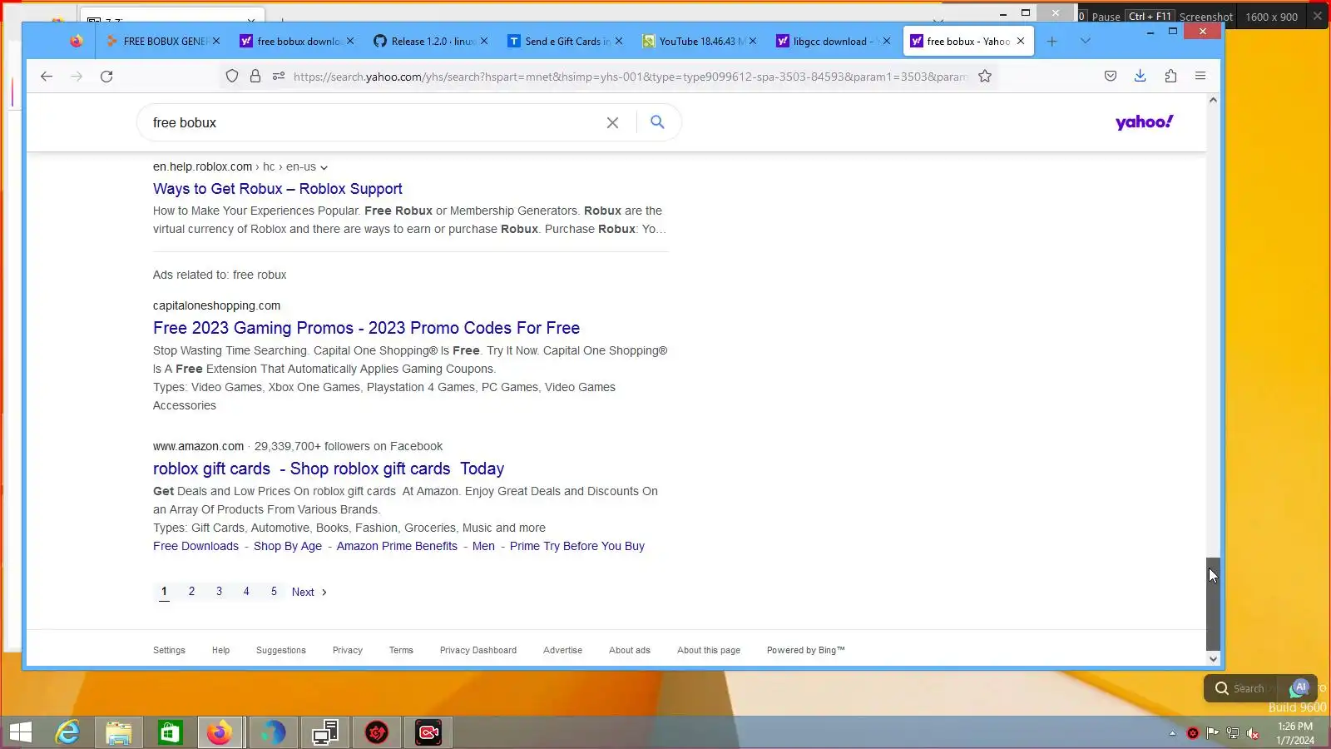Click the page scrollbar up arrow
The width and height of the screenshot is (1331, 749).
tap(1213, 100)
